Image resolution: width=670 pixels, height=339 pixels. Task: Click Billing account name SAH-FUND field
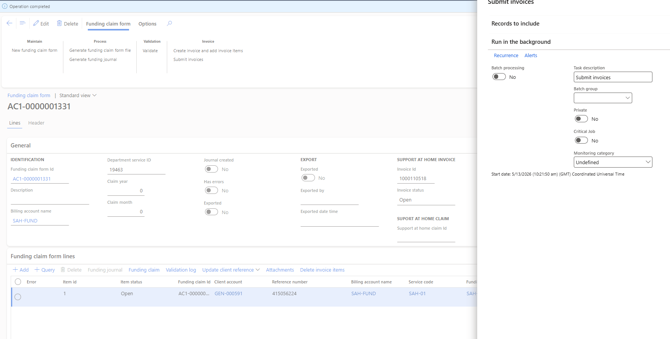40,221
